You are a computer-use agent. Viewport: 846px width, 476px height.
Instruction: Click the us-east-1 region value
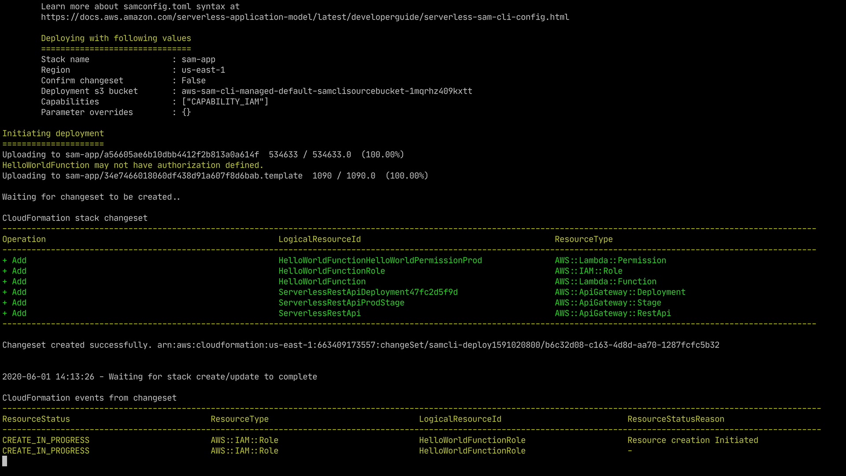pyautogui.click(x=203, y=70)
